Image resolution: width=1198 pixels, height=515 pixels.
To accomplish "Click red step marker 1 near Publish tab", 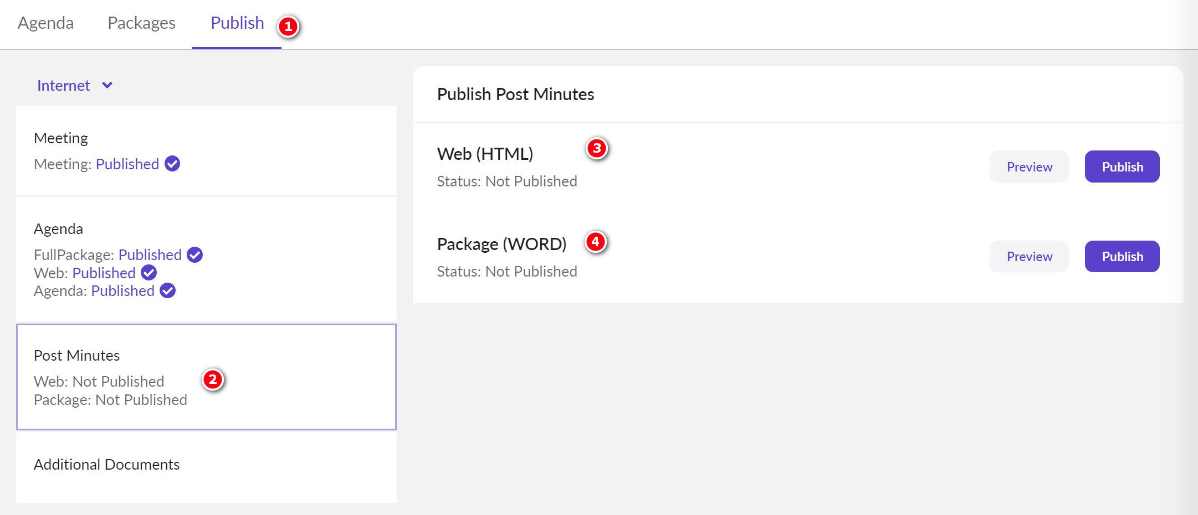I will [288, 27].
